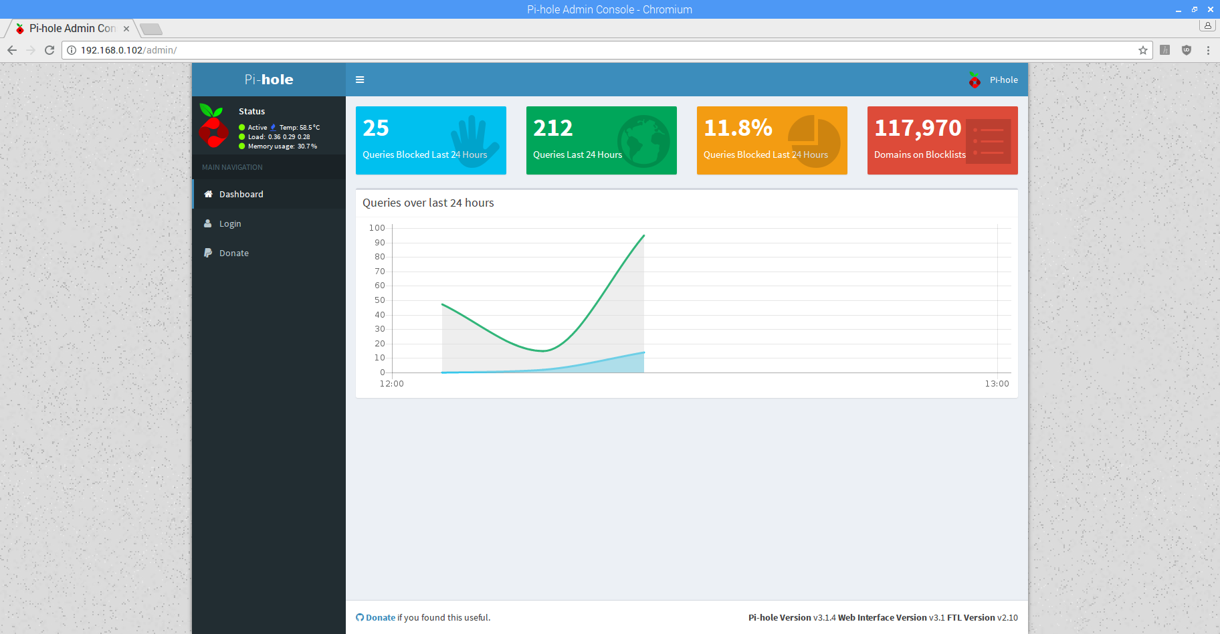The height and width of the screenshot is (634, 1220).
Task: Click the Pi-hole raspberry logo in sidebar
Action: [213, 126]
